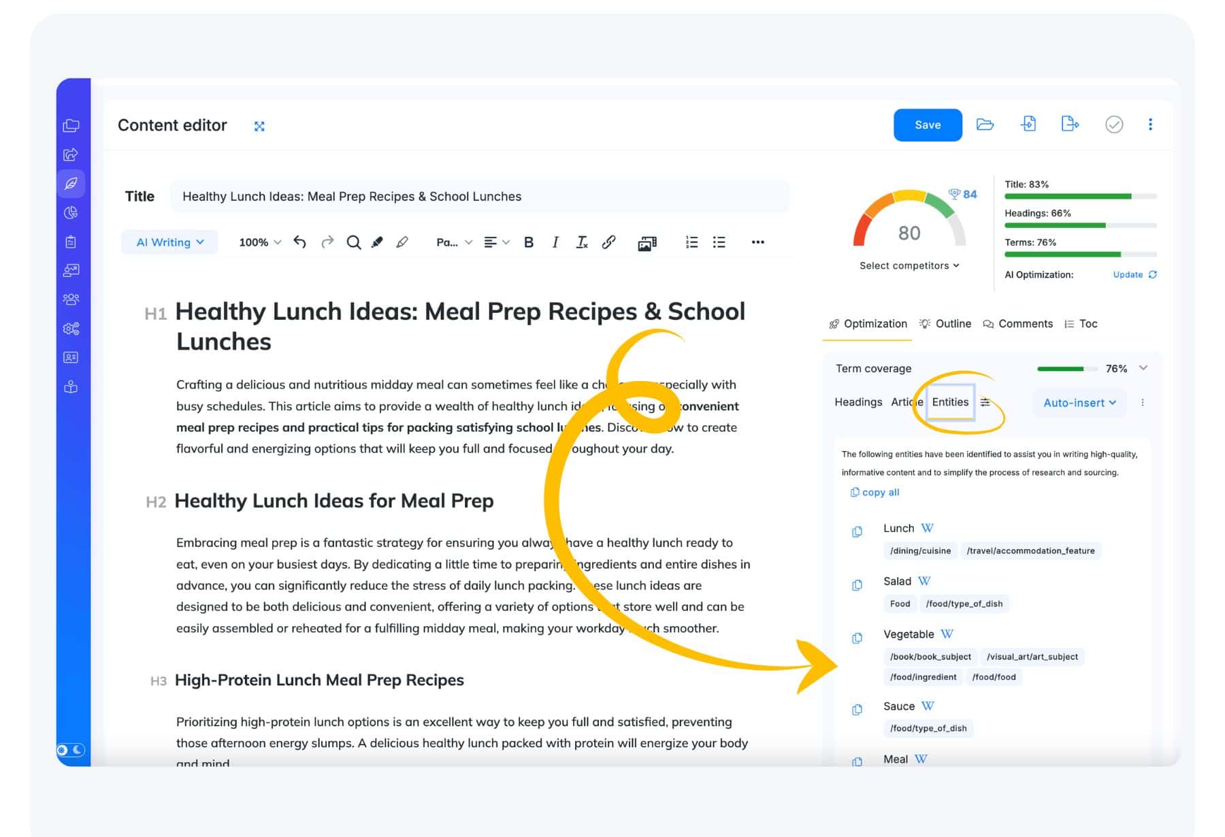Viewport: 1225px width, 837px height.
Task: Click the fullscreen expand icon beside Content editor
Action: point(259,126)
